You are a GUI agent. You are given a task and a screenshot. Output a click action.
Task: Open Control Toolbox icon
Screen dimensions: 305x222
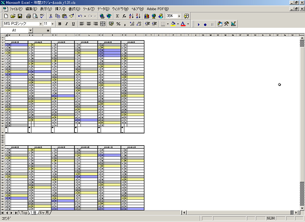(x=220, y=24)
